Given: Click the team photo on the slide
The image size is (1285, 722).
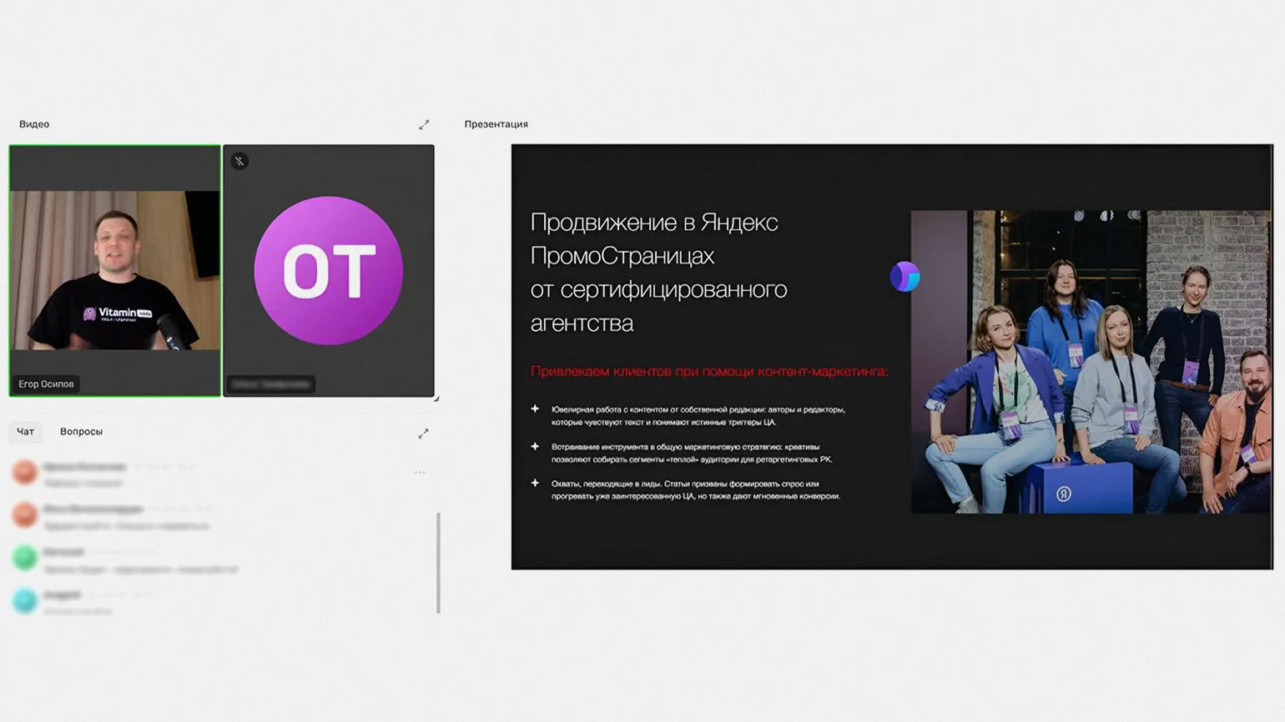Looking at the screenshot, I should (1091, 362).
